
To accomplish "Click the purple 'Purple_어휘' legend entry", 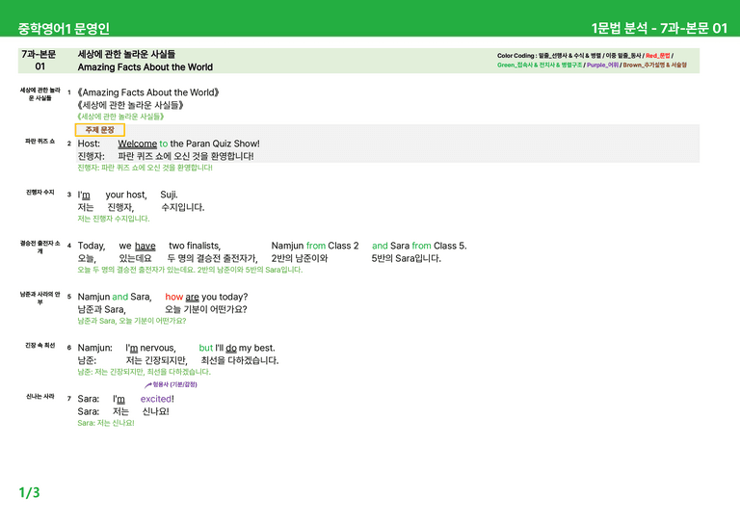I will [602, 65].
